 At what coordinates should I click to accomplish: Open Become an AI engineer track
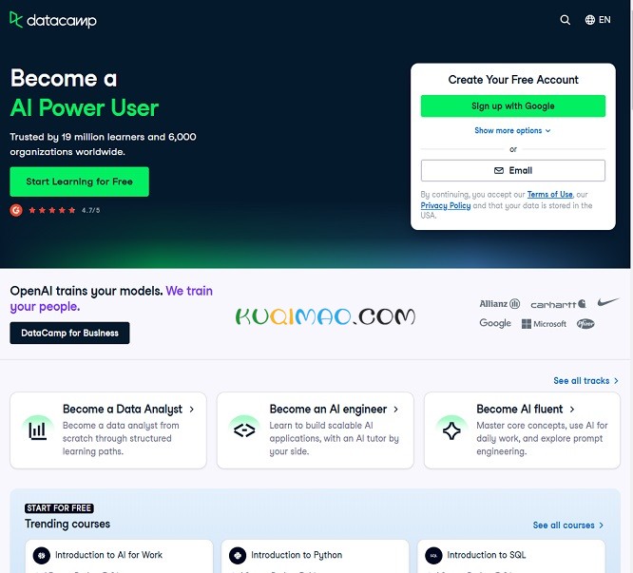click(x=316, y=430)
